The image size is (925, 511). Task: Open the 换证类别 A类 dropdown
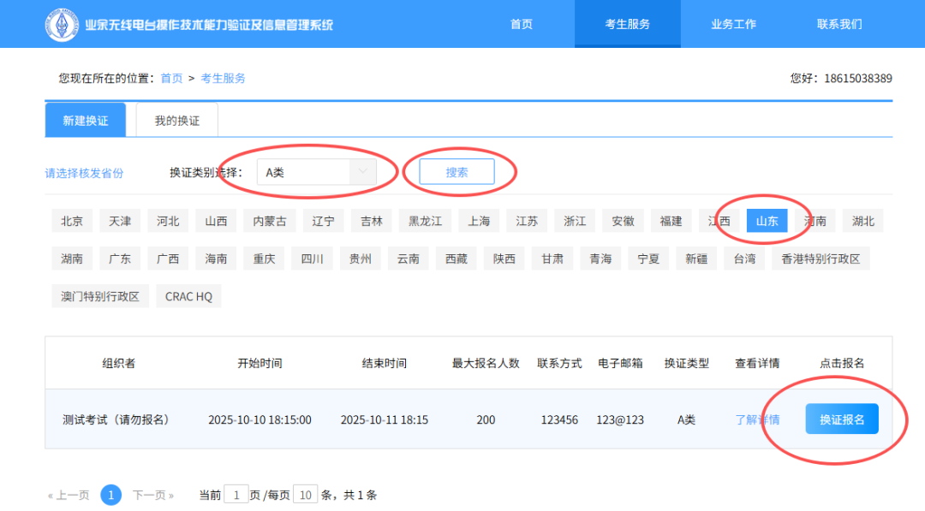(x=316, y=172)
